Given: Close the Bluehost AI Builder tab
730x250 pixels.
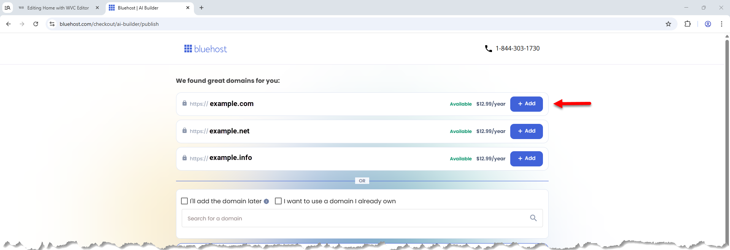Looking at the screenshot, I should tap(188, 8).
